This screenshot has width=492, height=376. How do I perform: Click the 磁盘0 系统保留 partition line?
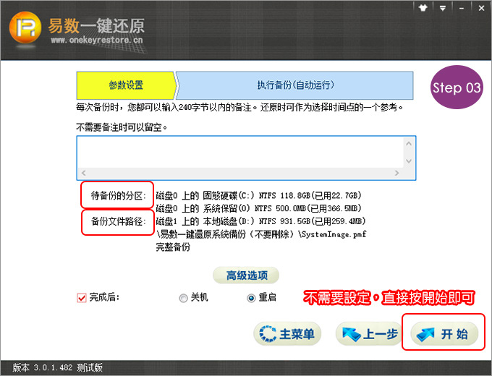(258, 208)
